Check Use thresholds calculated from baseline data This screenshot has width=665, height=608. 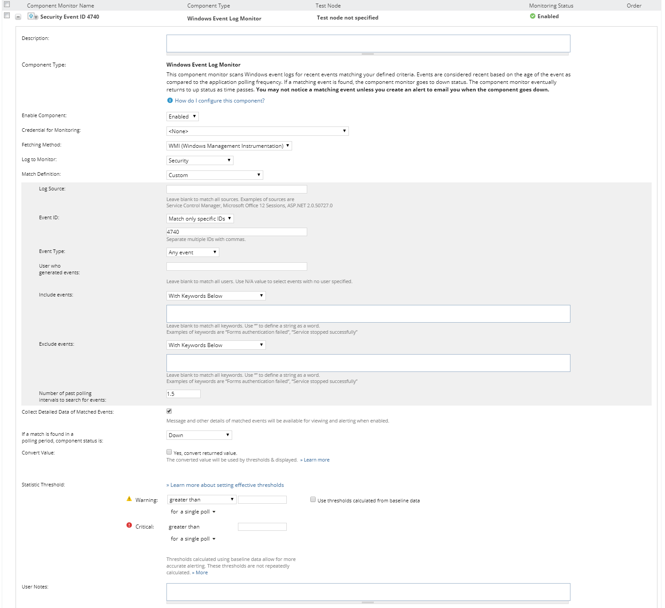pyautogui.click(x=313, y=500)
